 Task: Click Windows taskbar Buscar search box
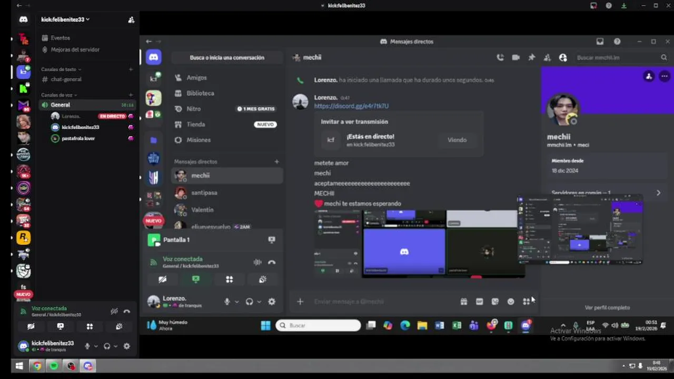click(x=318, y=325)
